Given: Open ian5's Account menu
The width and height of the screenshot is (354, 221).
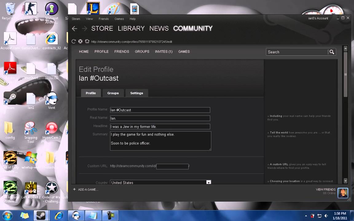Looking at the screenshot, I should tap(318, 18).
